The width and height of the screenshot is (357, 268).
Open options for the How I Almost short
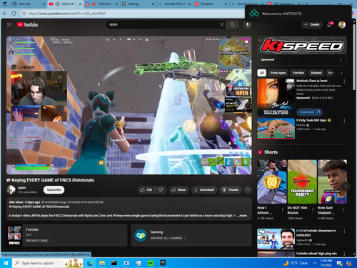[283, 209]
